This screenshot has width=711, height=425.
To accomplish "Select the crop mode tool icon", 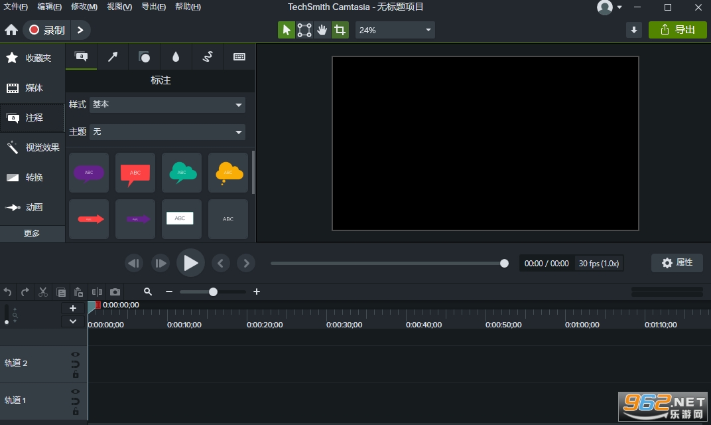I will click(x=340, y=30).
